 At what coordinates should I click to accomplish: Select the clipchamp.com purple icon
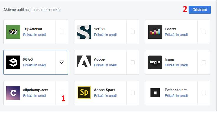[13, 93]
